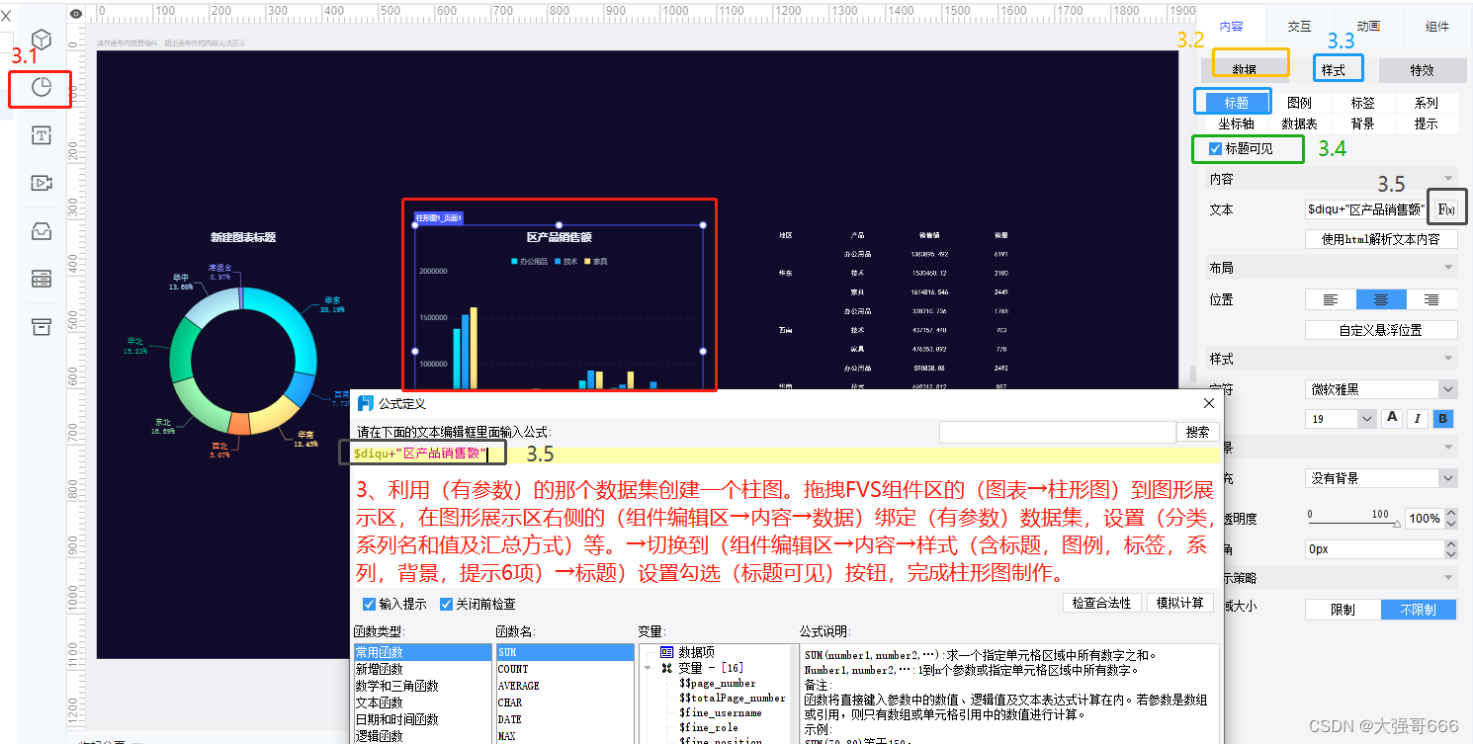1473x744 pixels.
Task: Click the table/list component icon
Action: pos(42,279)
